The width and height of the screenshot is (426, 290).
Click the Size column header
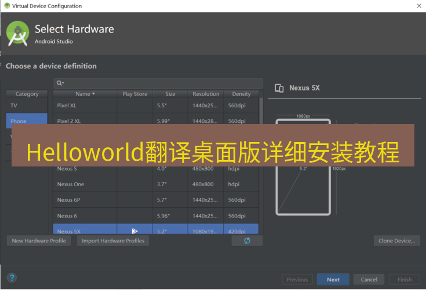point(170,94)
